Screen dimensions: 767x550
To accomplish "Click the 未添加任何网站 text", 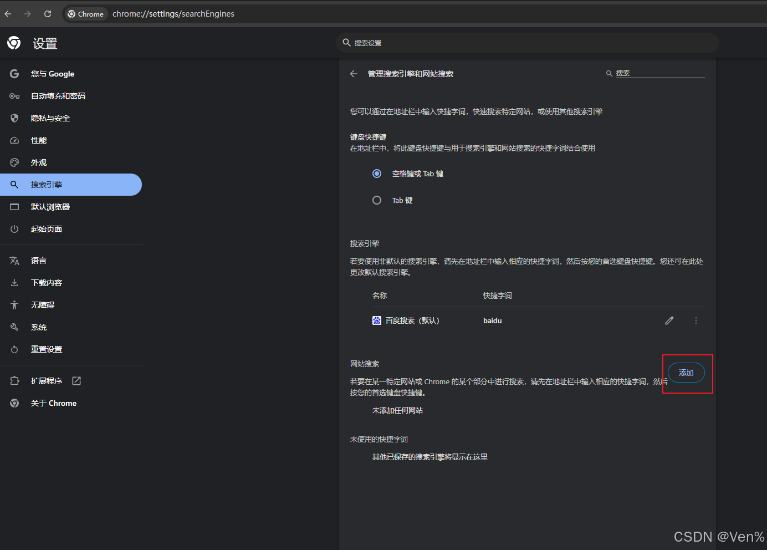I will click(x=397, y=410).
